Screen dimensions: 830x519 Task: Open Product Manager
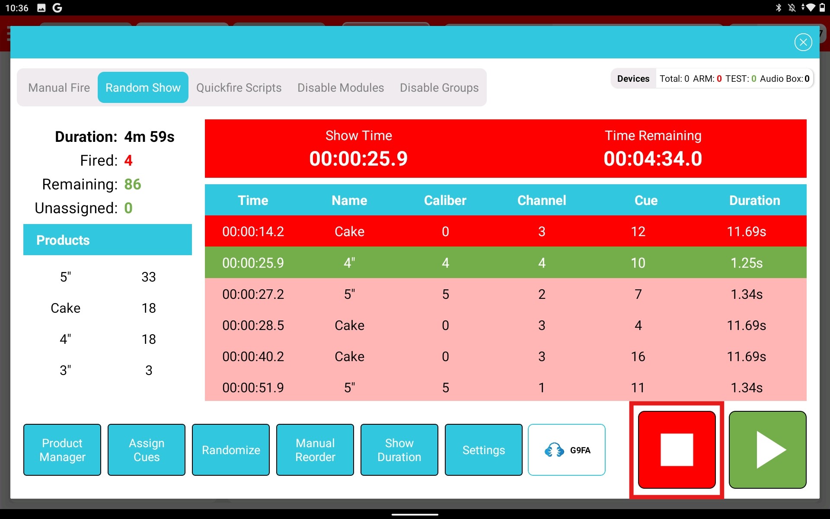pyautogui.click(x=62, y=450)
